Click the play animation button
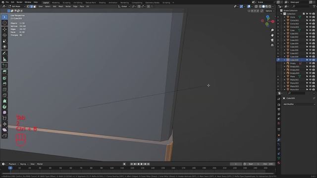Viewport: 317px width, 178px height. pyautogui.click(x=142, y=164)
